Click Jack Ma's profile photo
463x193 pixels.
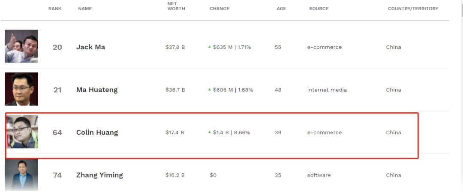(x=21, y=46)
